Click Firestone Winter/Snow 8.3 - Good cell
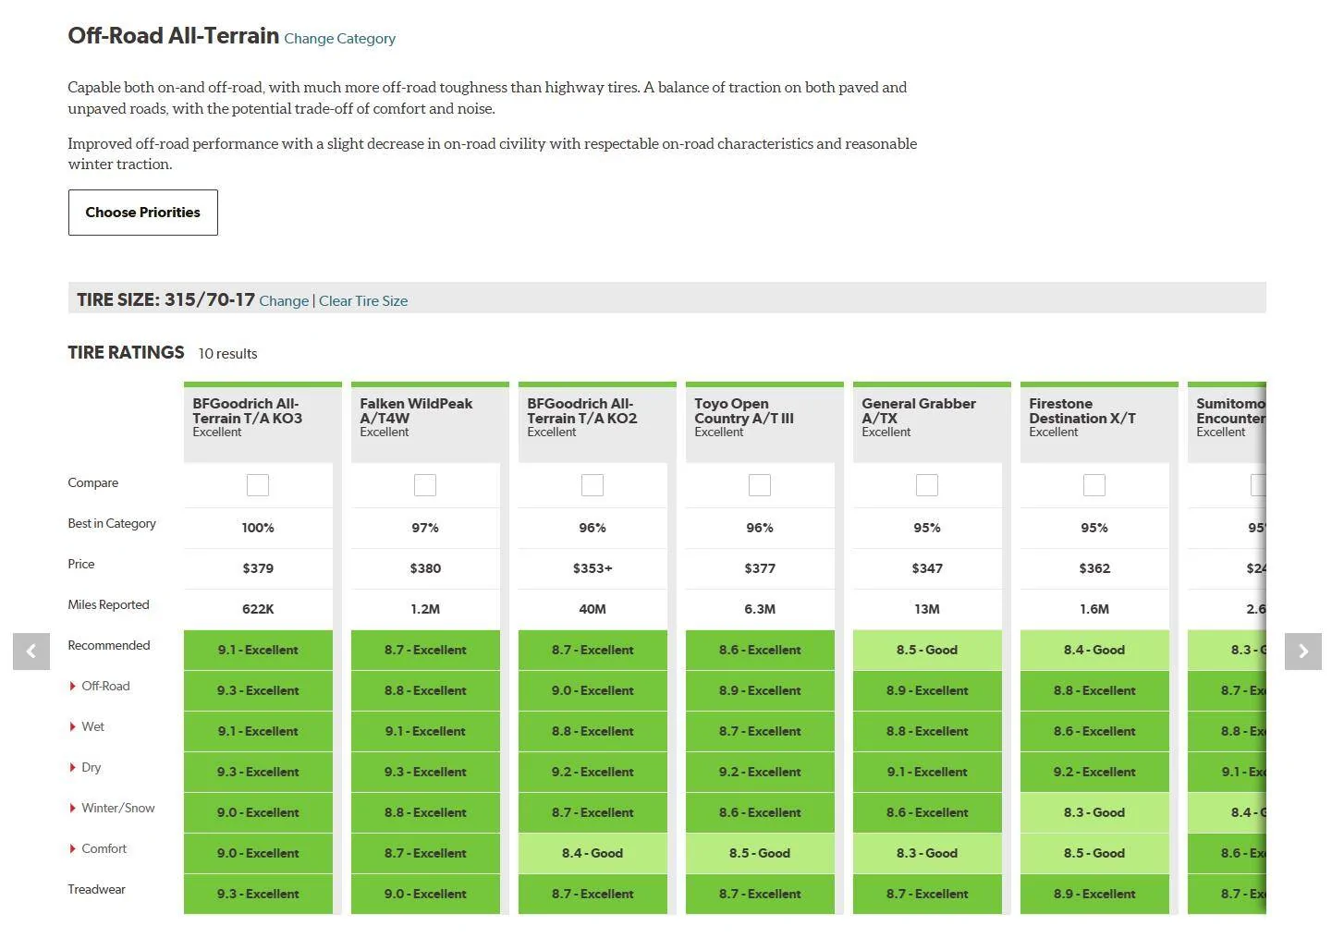Screen dimensions: 1344x938 pyautogui.click(x=1094, y=812)
